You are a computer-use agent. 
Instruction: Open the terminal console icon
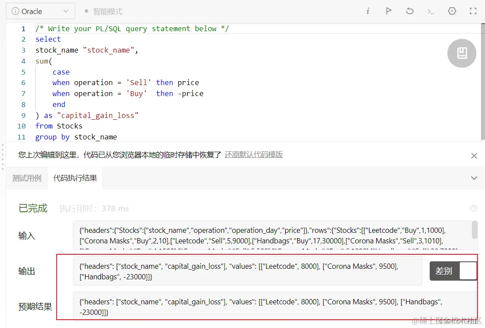[431, 11]
